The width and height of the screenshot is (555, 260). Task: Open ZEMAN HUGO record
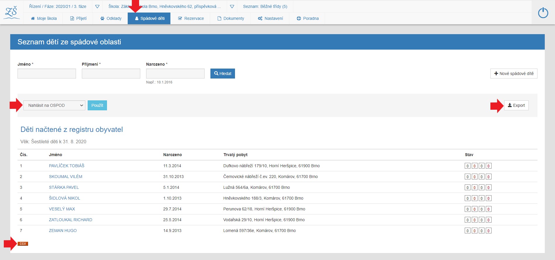[63, 231]
